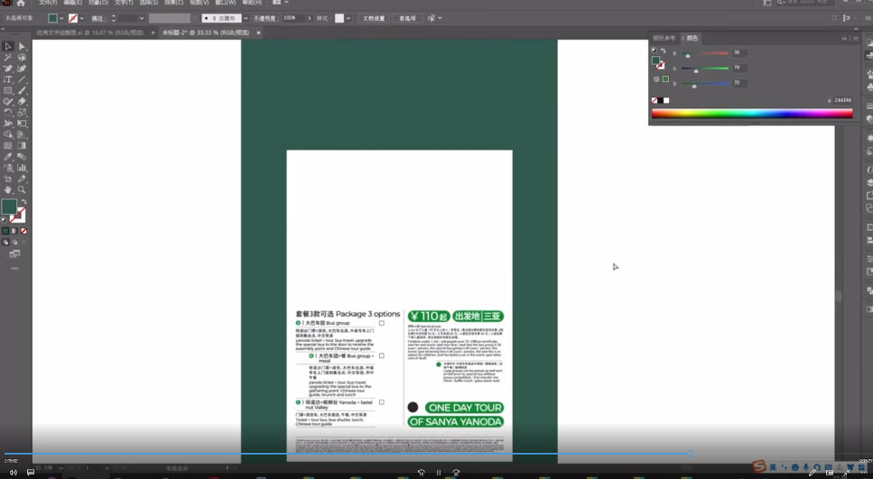The width and height of the screenshot is (873, 479).
Task: Select the Column Graph tool
Action: pos(22,168)
